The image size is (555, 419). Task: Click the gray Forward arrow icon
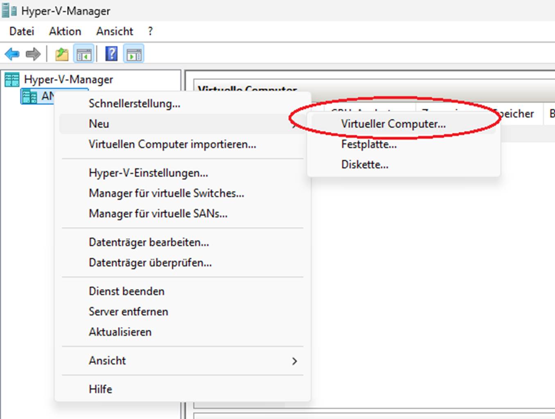coord(33,54)
